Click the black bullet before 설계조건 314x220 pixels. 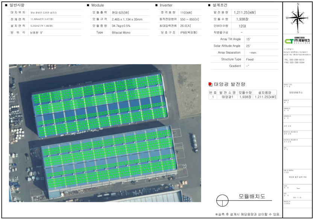point(209,5)
